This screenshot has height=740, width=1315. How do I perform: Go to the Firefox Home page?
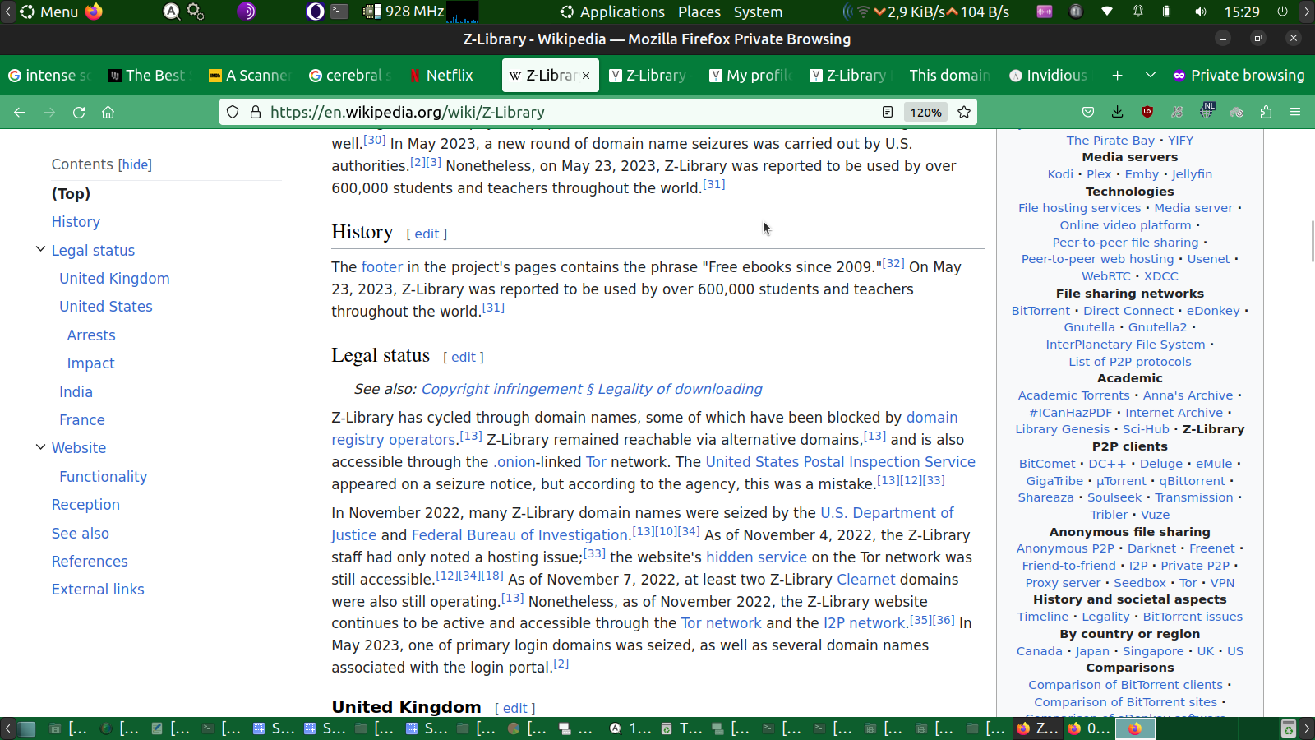click(x=108, y=113)
